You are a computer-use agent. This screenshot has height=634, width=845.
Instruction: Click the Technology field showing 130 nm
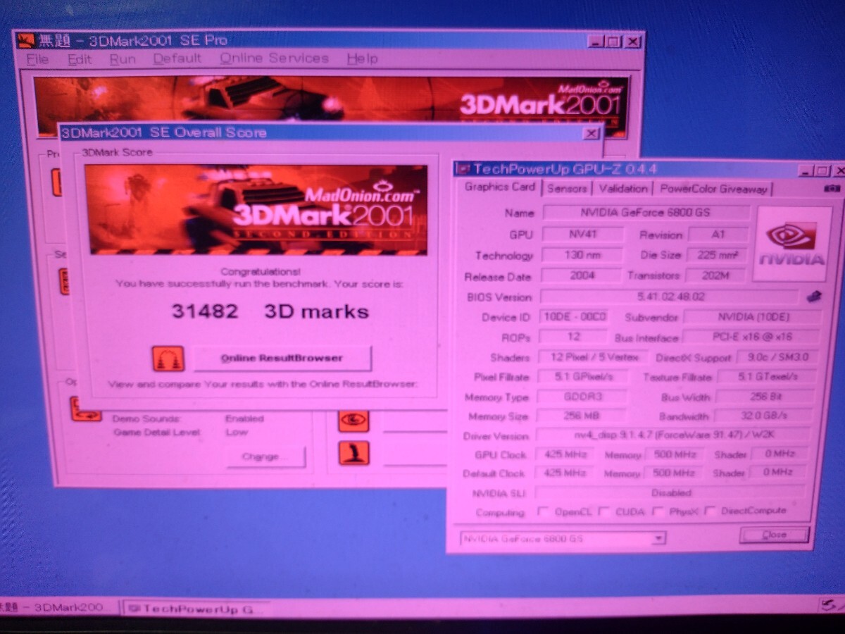[x=582, y=255]
